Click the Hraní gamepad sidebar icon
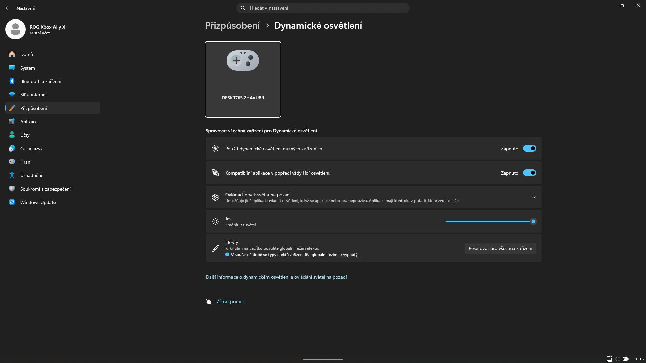Viewport: 646px width, 363px height. tap(12, 162)
